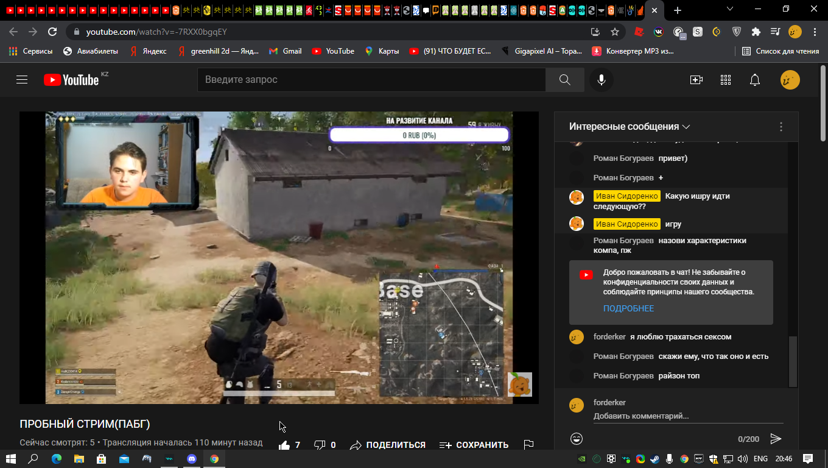The height and width of the screenshot is (468, 828).
Task: Expand the Интересные сообщения chat filter
Action: coord(630,127)
